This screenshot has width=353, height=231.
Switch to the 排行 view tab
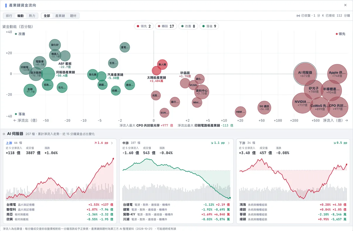9,16
